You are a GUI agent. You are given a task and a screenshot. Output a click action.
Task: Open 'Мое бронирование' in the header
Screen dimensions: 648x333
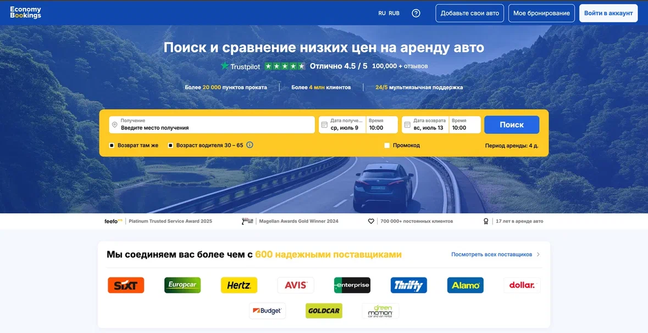pyautogui.click(x=541, y=13)
